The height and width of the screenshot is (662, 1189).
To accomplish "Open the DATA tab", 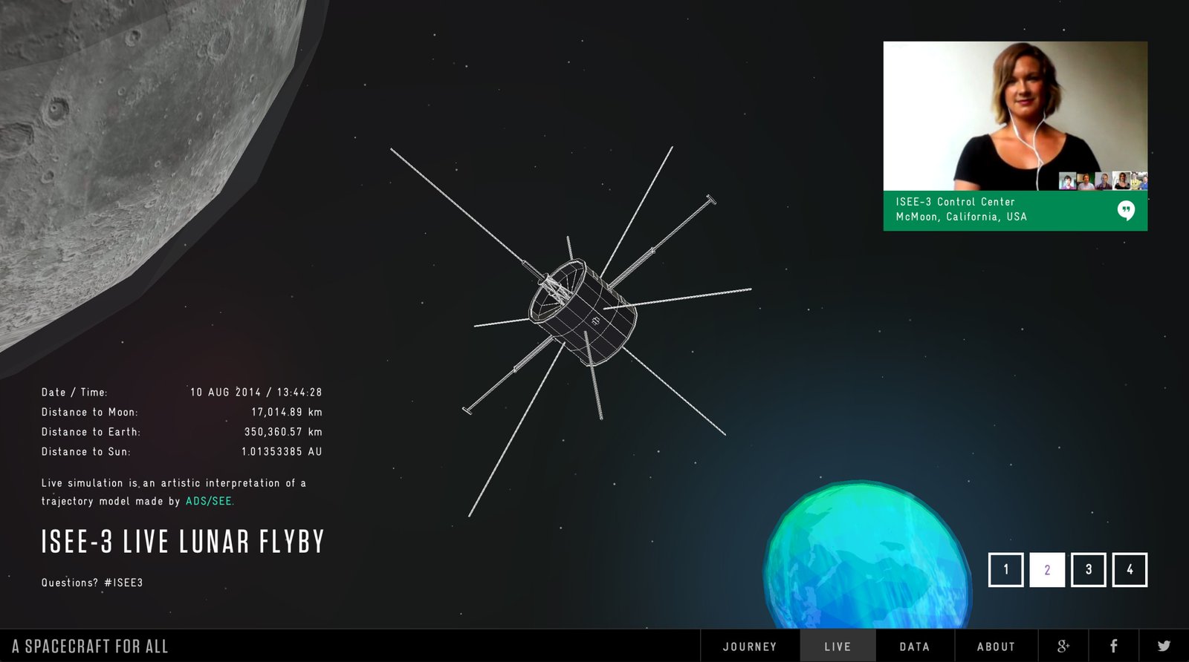I will point(915,646).
